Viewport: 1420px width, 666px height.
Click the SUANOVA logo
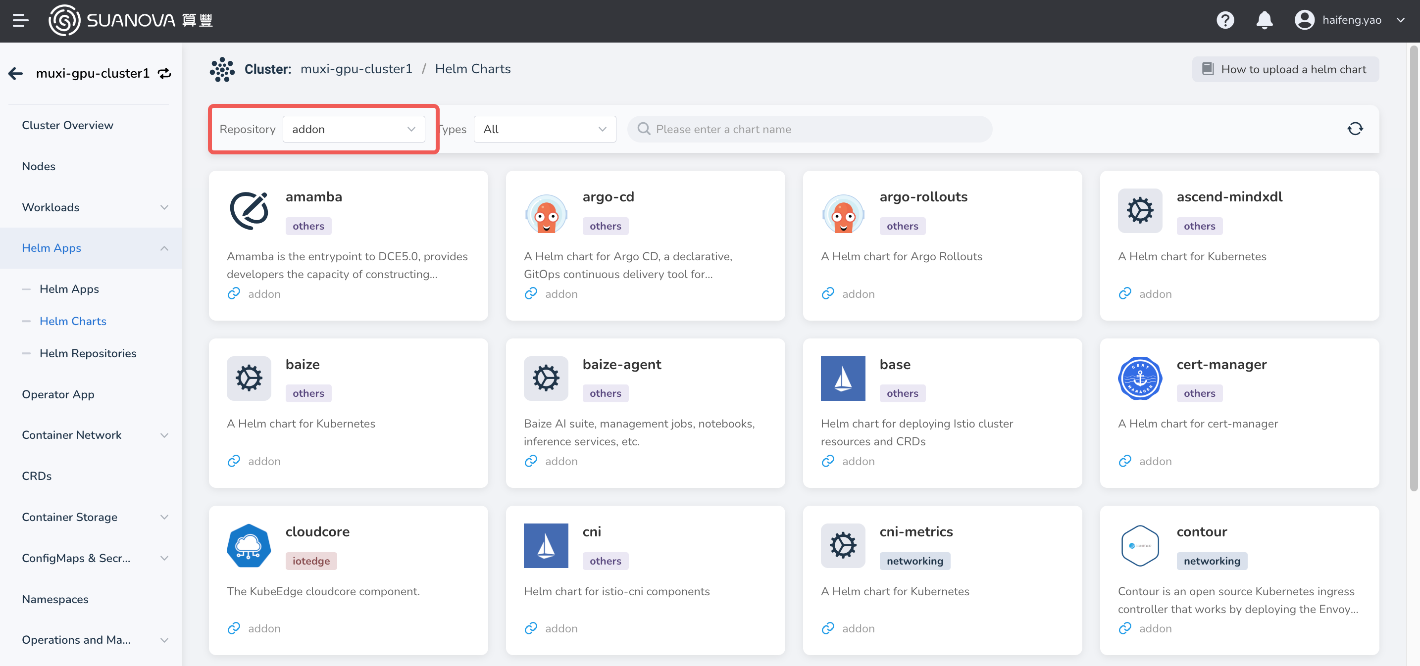click(131, 20)
